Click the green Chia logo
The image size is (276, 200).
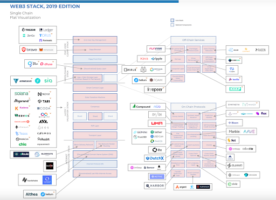(x=23, y=144)
